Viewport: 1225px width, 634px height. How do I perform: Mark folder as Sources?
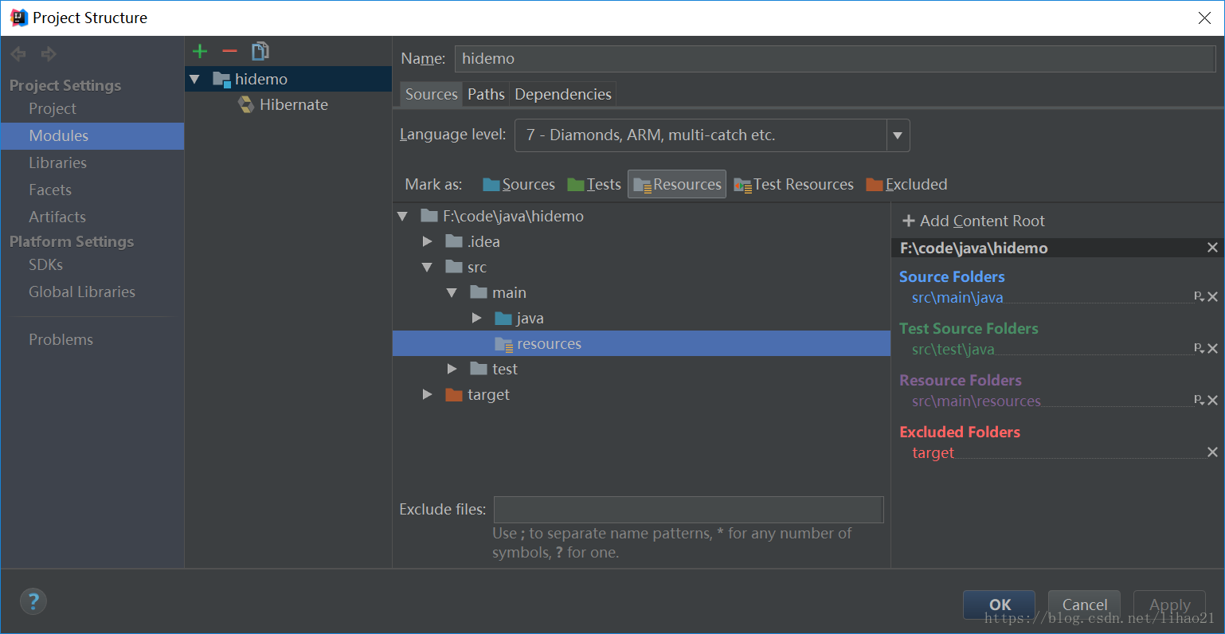pos(519,185)
